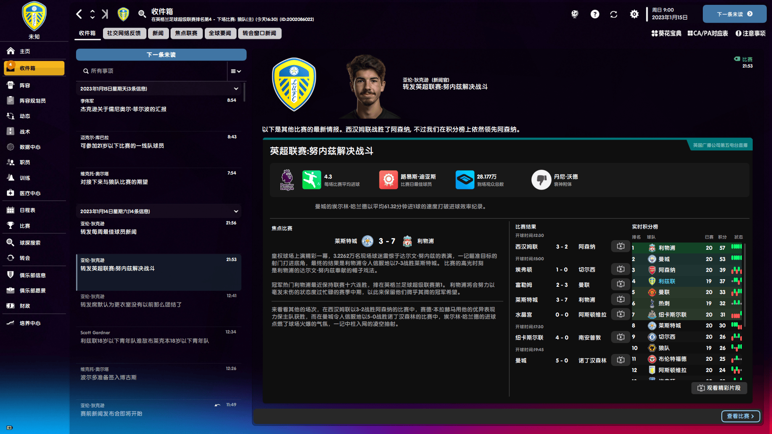
Task: Collapse the 2023年1月15日 message group
Action: pyautogui.click(x=236, y=88)
